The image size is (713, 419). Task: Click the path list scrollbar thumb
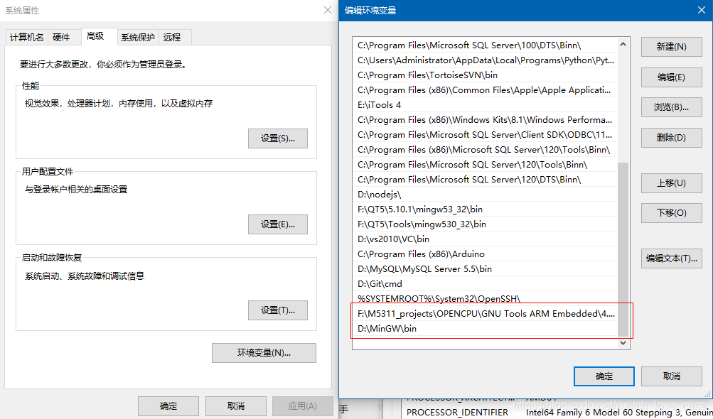623,249
